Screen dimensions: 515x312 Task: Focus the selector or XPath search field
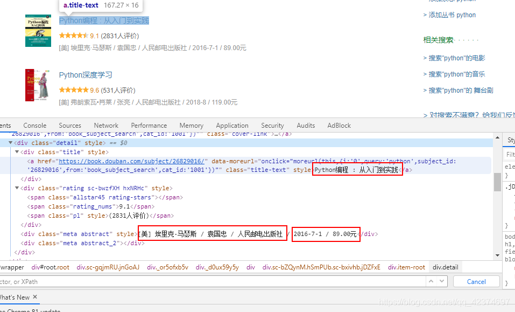[212, 282]
